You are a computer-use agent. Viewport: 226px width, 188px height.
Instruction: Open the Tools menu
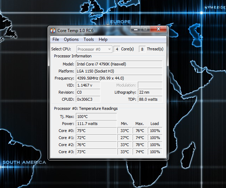point(88,39)
